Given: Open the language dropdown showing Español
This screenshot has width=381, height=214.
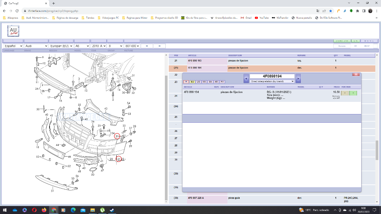Looking at the screenshot, I should 13,46.
